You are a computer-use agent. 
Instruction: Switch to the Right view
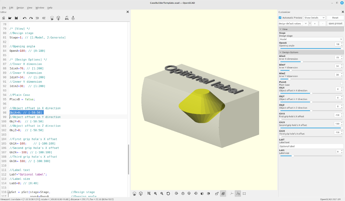(176, 194)
